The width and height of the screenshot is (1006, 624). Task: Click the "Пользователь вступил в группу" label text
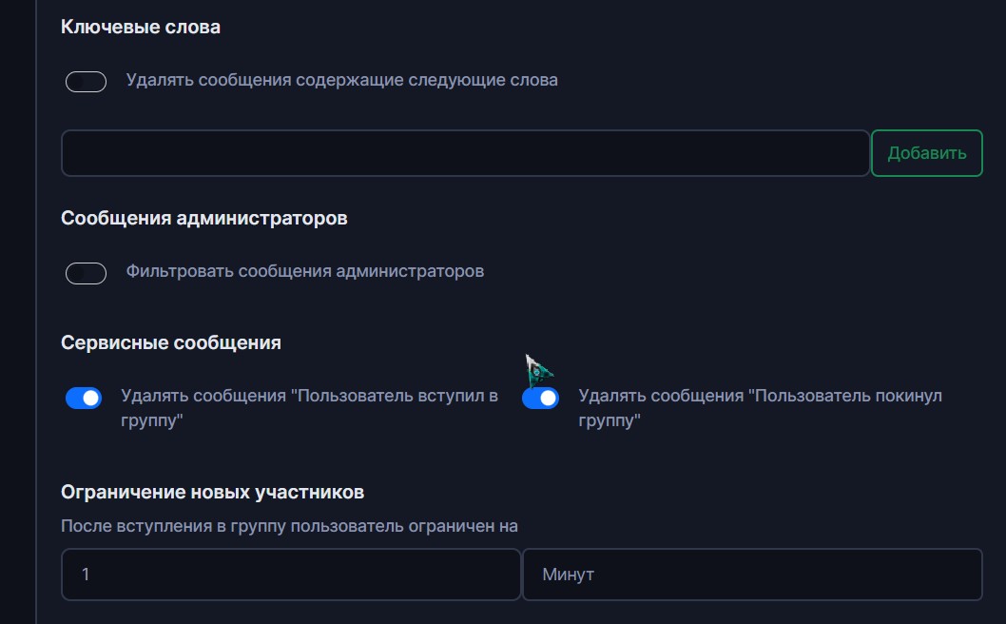309,408
